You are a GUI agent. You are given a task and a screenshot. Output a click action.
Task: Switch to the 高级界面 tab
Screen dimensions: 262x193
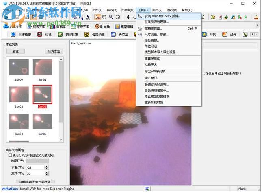[x=80, y=26]
